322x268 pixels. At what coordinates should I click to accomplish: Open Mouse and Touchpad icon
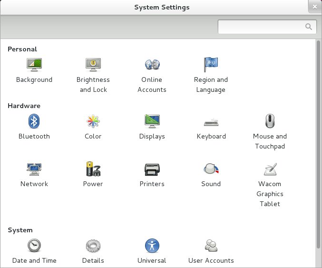pos(270,121)
